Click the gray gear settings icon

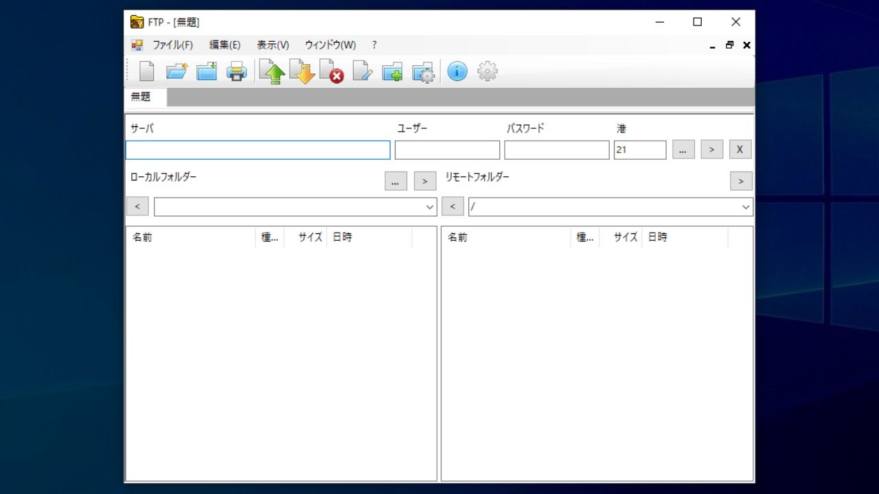(x=487, y=71)
